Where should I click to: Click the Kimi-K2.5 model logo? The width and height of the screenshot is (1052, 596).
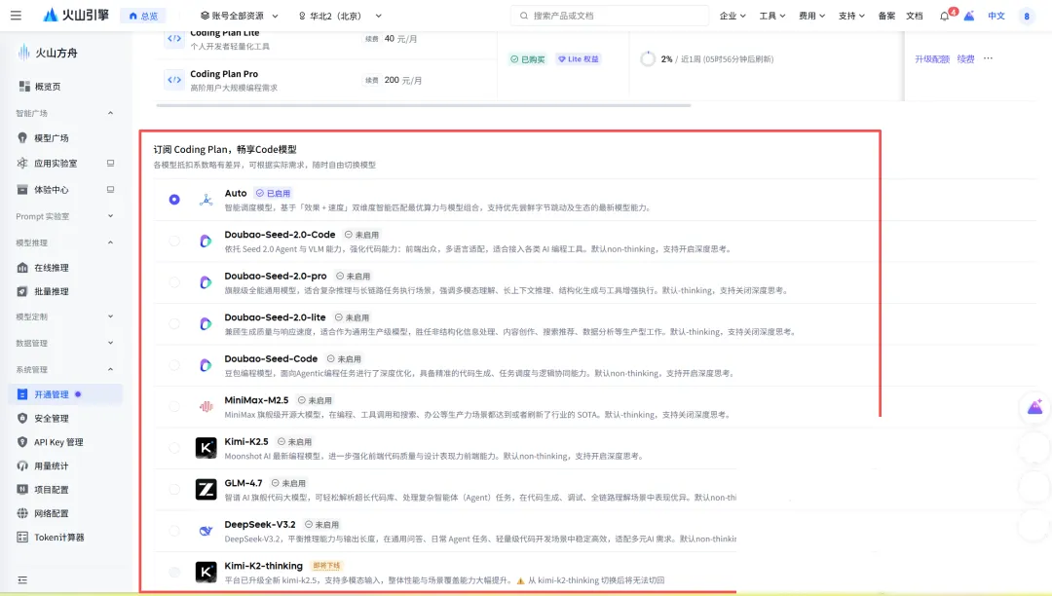[x=206, y=448]
